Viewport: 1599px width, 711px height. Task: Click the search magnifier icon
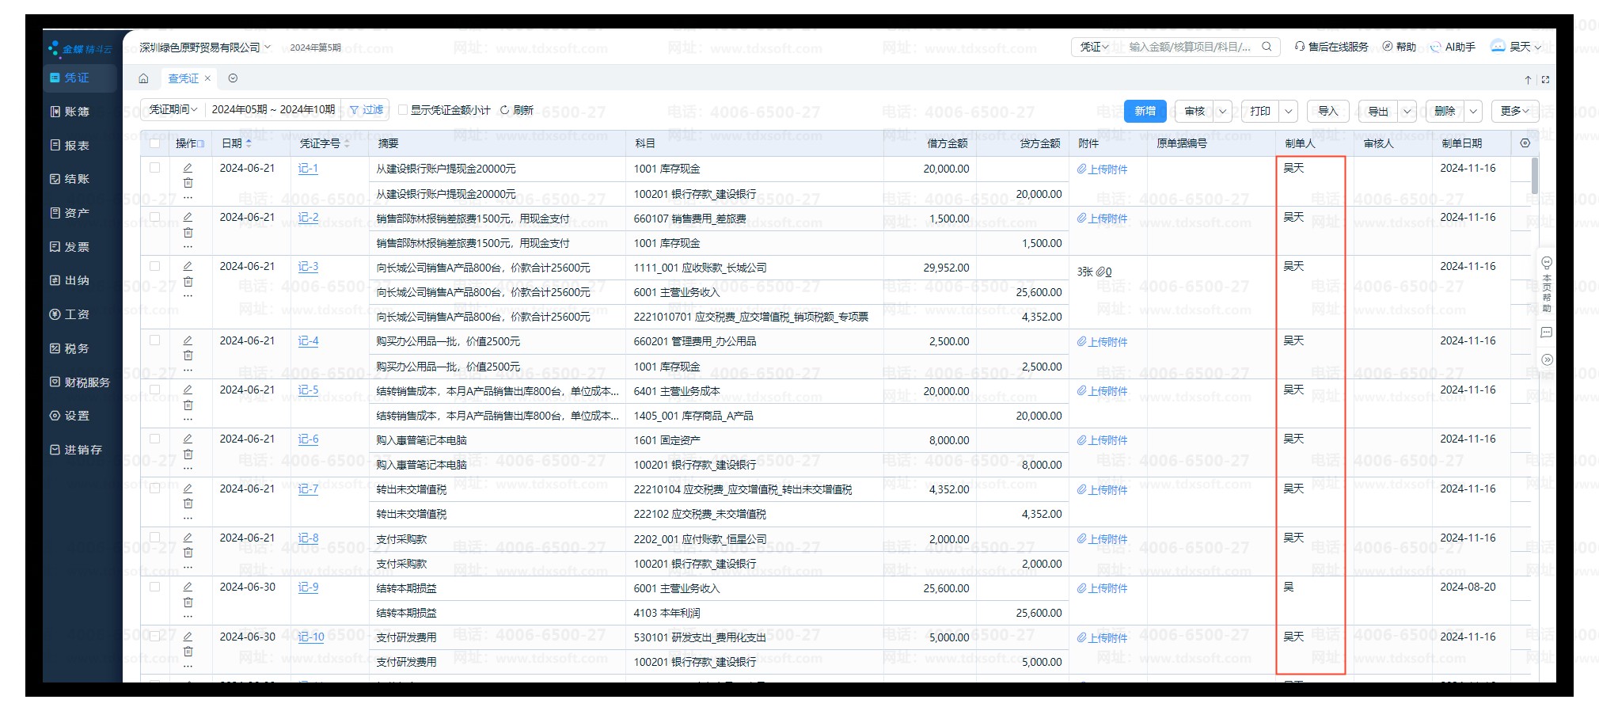point(1267,47)
